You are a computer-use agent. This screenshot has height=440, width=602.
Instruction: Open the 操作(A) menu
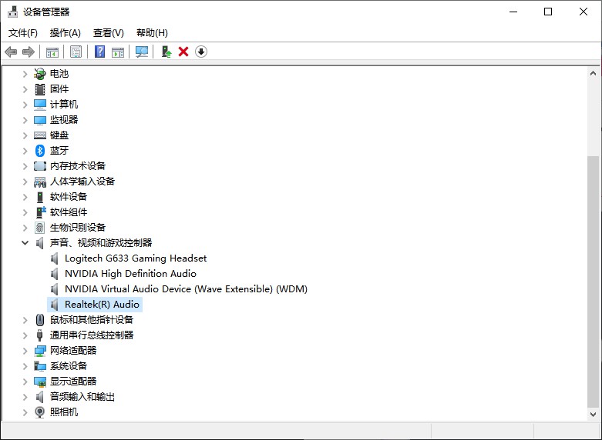(66, 33)
